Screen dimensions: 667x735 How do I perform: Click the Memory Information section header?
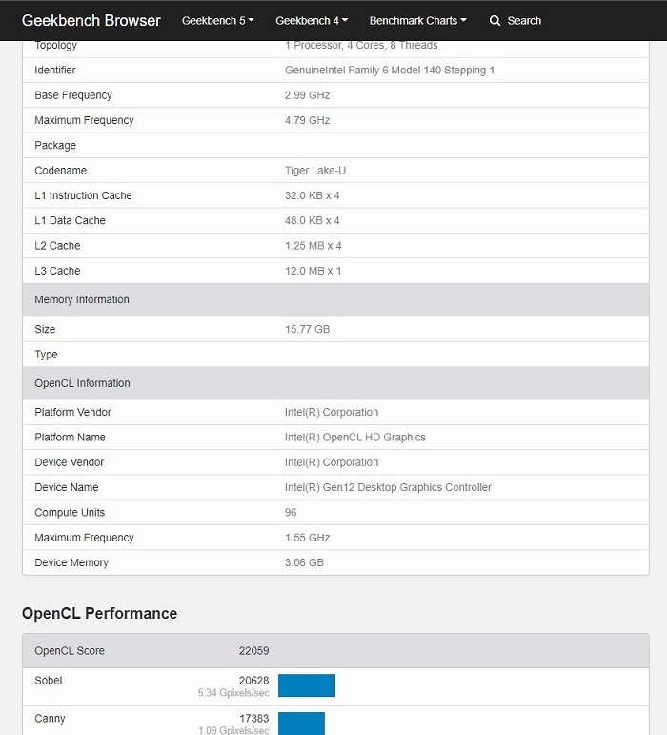point(82,299)
